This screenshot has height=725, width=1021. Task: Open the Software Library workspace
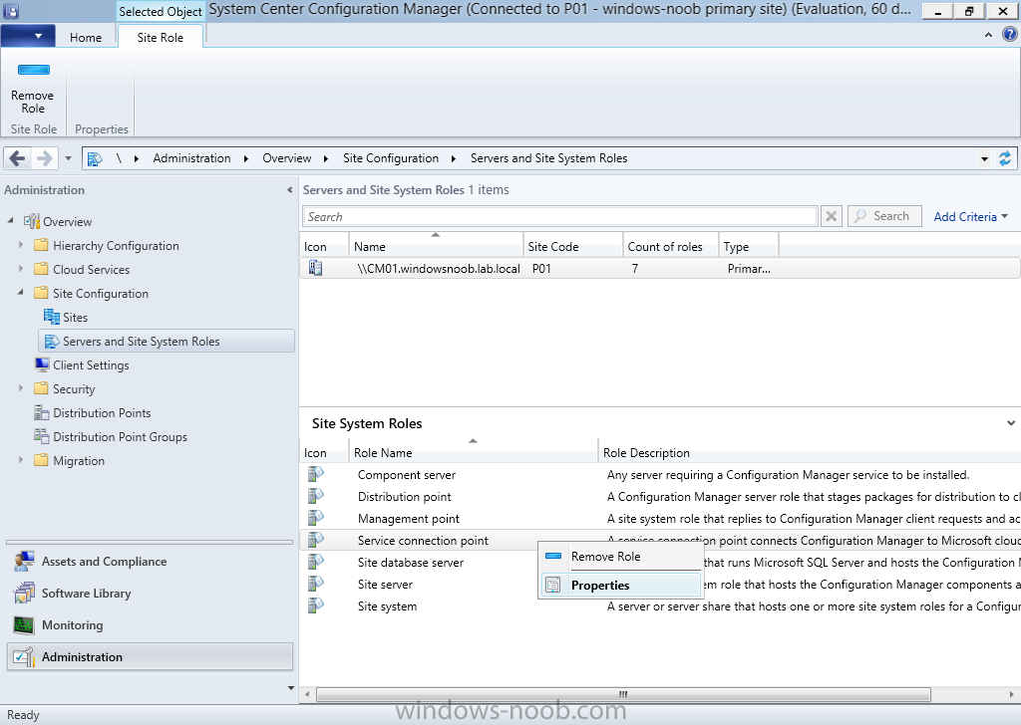coord(151,593)
